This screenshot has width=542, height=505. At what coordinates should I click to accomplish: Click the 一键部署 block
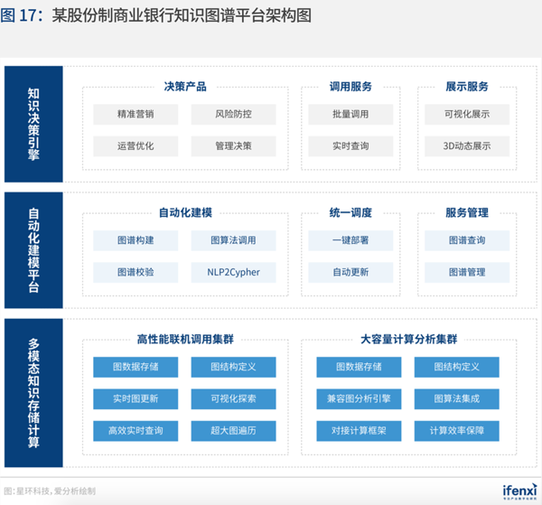pyautogui.click(x=350, y=240)
